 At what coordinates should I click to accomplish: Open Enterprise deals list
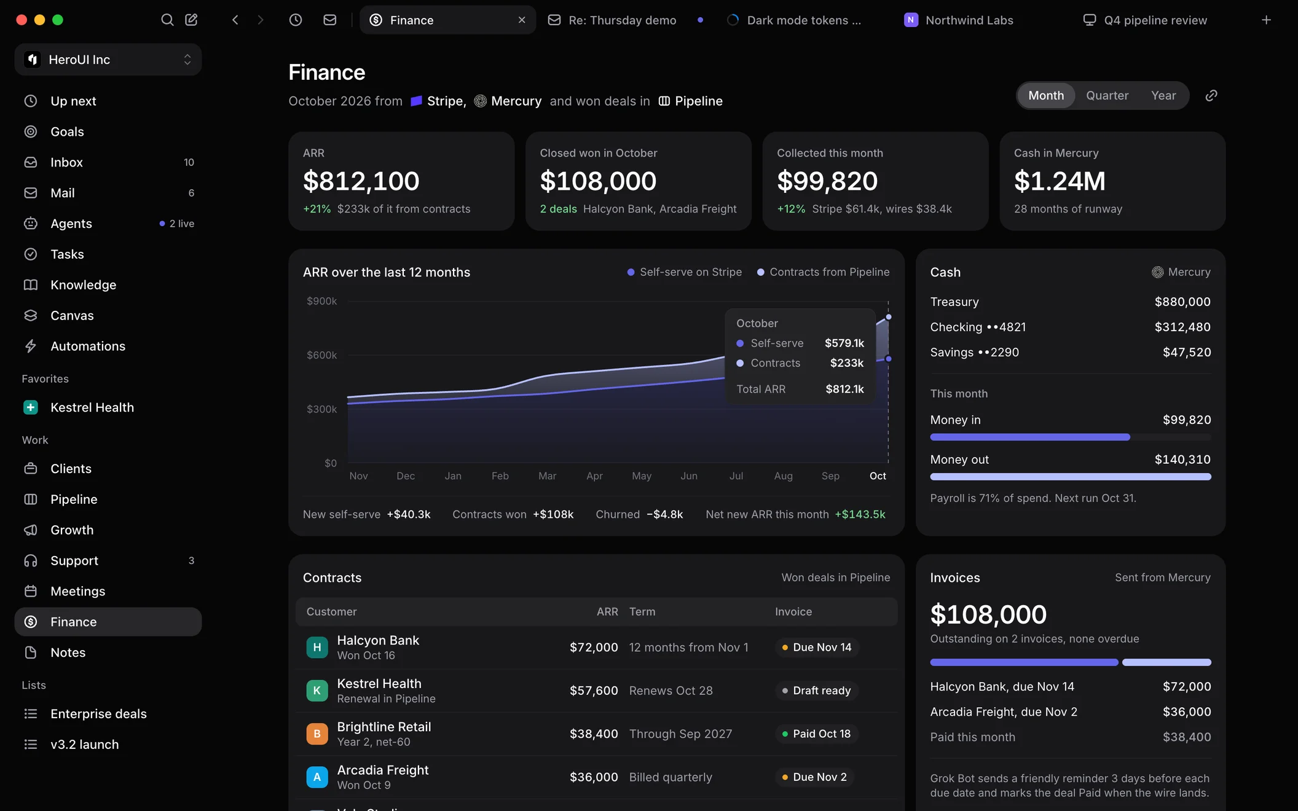click(x=108, y=714)
